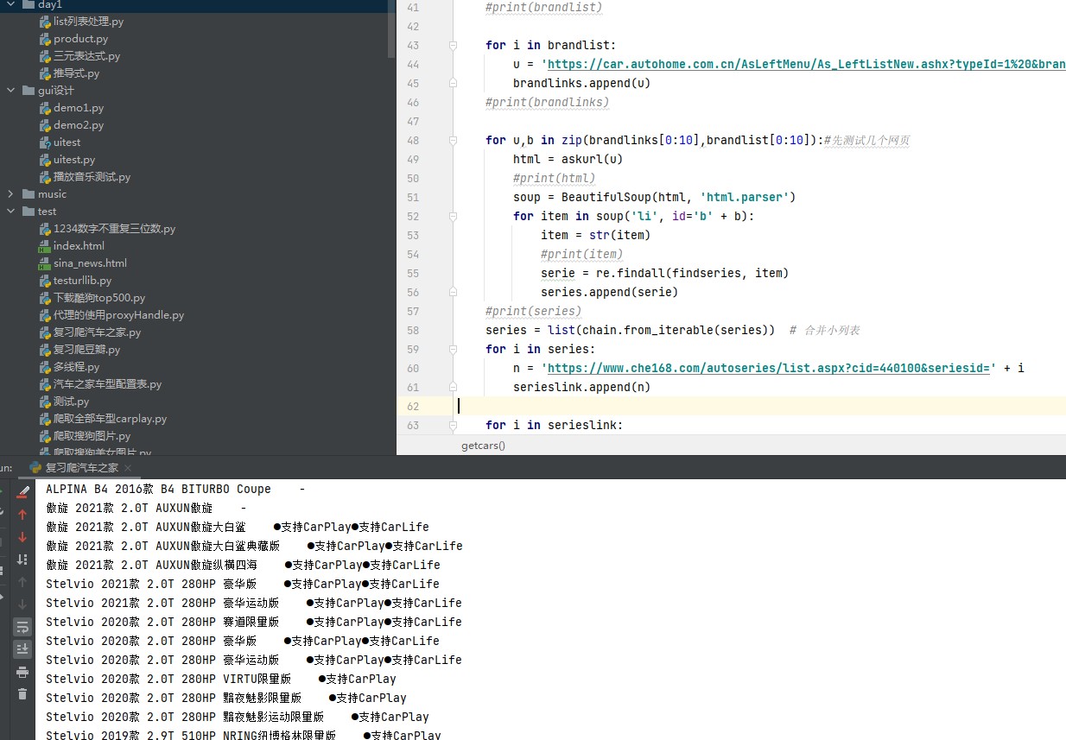Collapse the day1 project root
Viewport: 1066px width, 740px height.
coord(9,4)
